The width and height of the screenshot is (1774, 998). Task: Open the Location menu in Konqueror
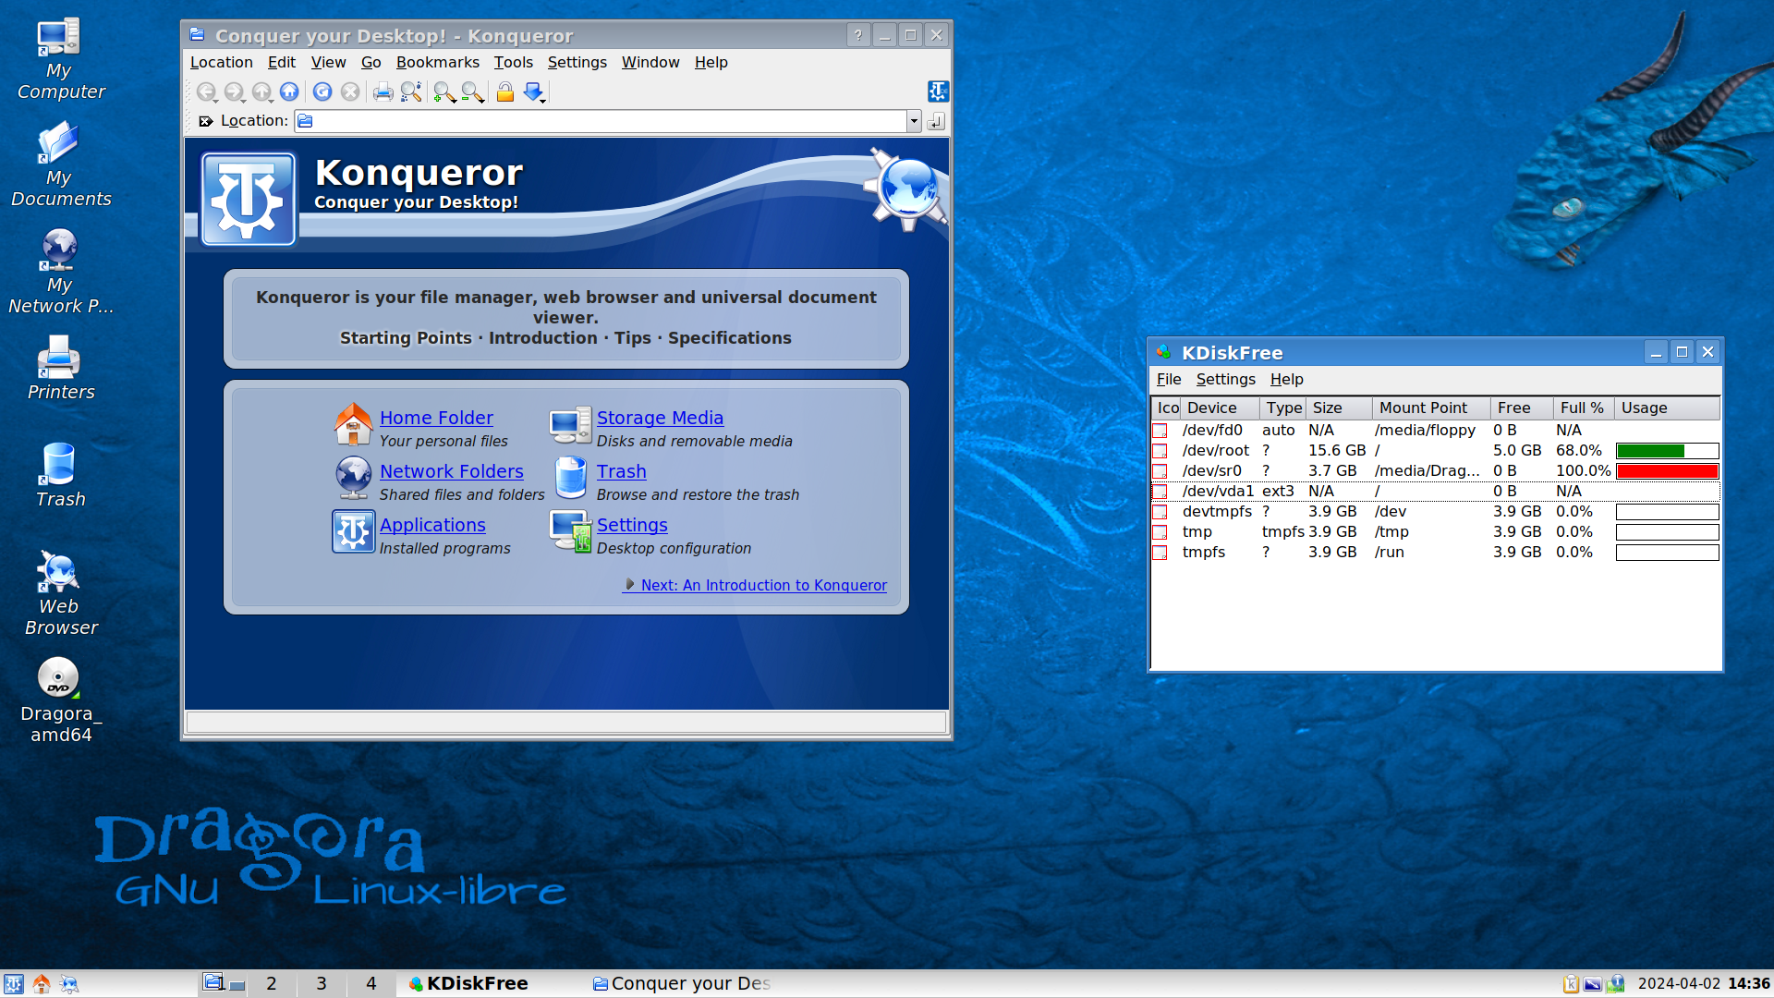(221, 62)
